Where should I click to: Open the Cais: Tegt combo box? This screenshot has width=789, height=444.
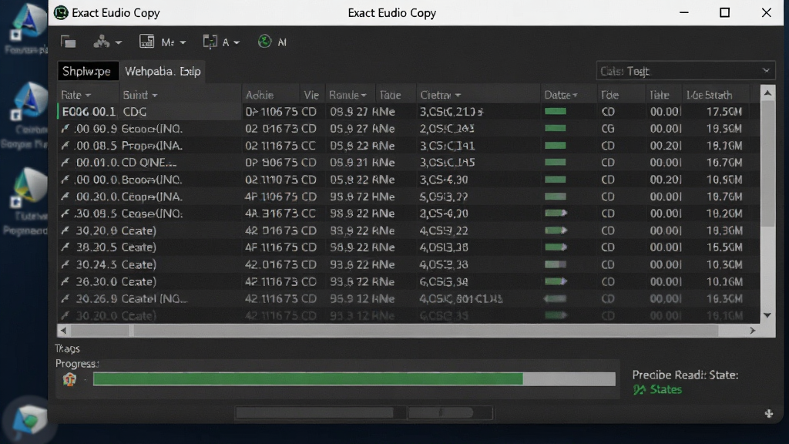(685, 72)
